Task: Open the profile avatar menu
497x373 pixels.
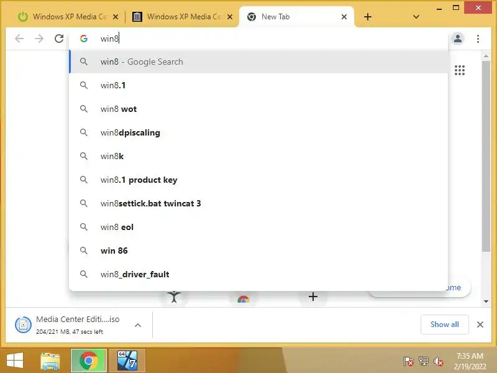Action: pos(458,39)
